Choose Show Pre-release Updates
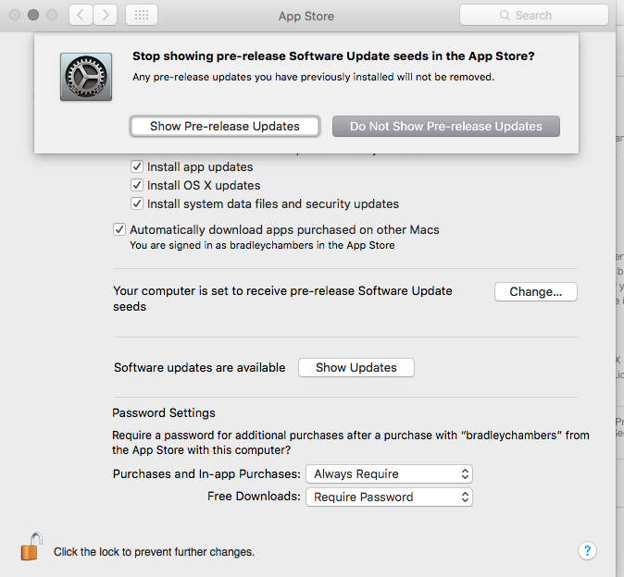Image resolution: width=624 pixels, height=577 pixels. click(225, 127)
